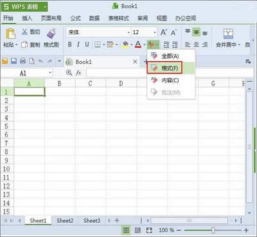Open the WPS 表格 application menu
Viewport: 257px width, 237px height.
click(24, 7)
